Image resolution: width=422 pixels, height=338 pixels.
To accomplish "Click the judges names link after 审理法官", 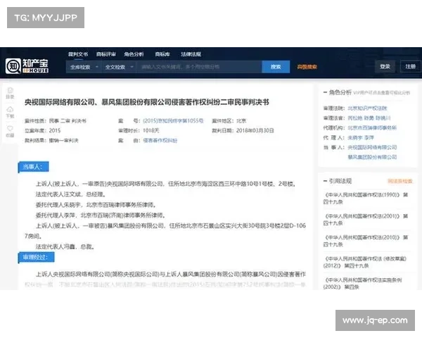I will click(369, 118).
